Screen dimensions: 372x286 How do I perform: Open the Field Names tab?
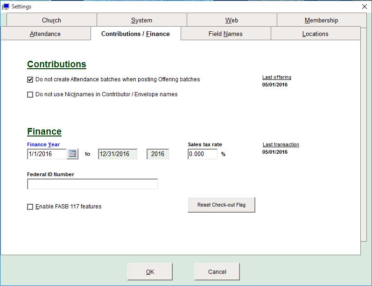(x=225, y=34)
